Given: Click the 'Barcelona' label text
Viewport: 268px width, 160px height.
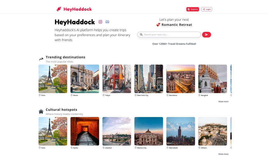Looking at the screenshot, I should point(173,95).
